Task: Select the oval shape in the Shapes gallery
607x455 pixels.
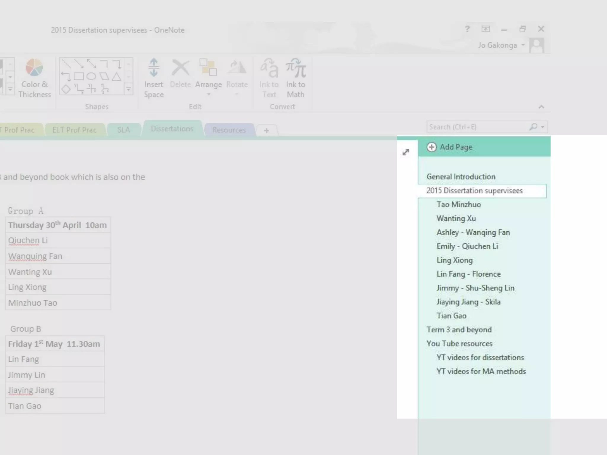Action: coord(91,76)
